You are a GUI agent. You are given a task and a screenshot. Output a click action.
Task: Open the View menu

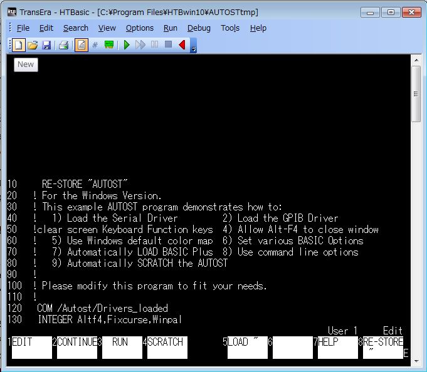pos(107,28)
